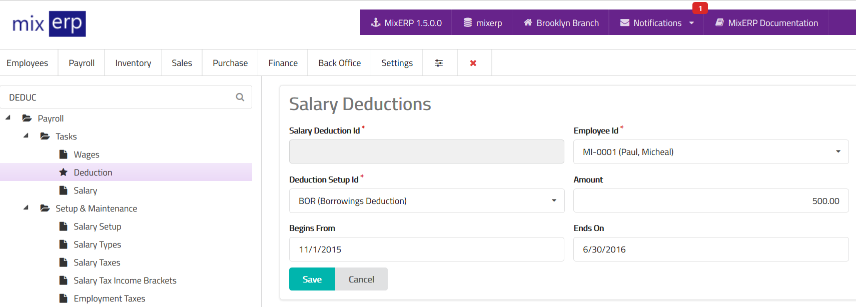Click the search magnifier icon
This screenshot has width=856, height=307.
(x=240, y=97)
